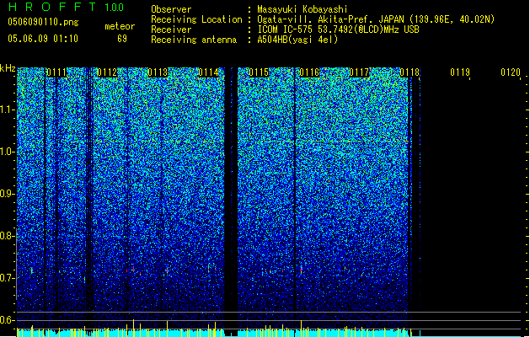Click the 0116 time marker

[x=309, y=72]
